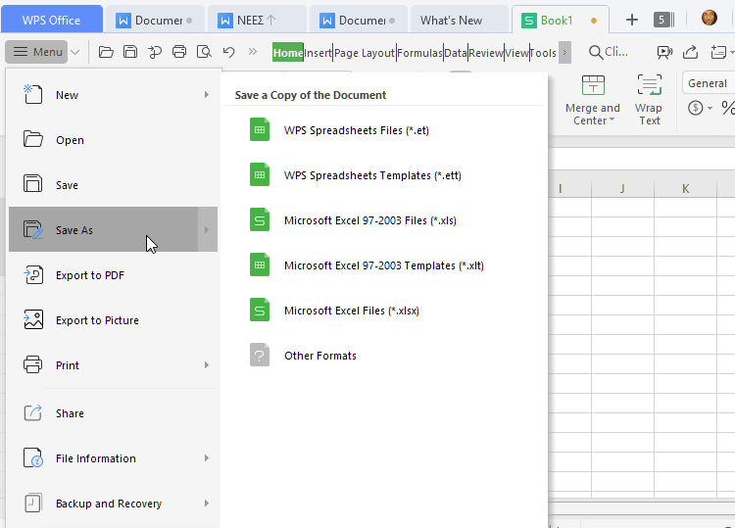Click the Print toolbar icon

[x=179, y=52]
